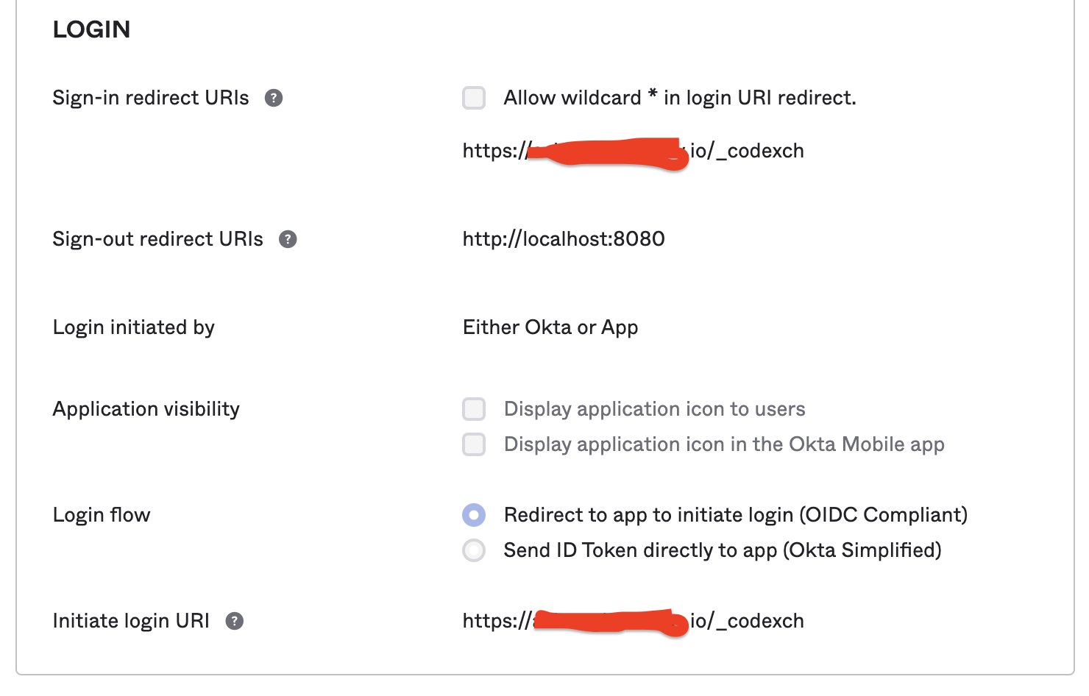This screenshot has width=1089, height=696.
Task: Click the Initiate login URI value
Action: (x=633, y=621)
